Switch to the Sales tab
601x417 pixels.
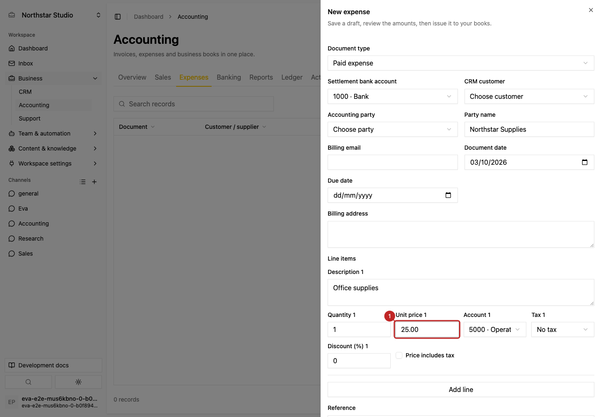[163, 78]
